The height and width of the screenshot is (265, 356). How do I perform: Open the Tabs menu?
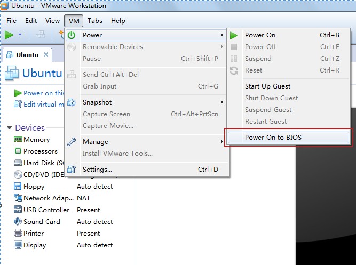tap(95, 21)
